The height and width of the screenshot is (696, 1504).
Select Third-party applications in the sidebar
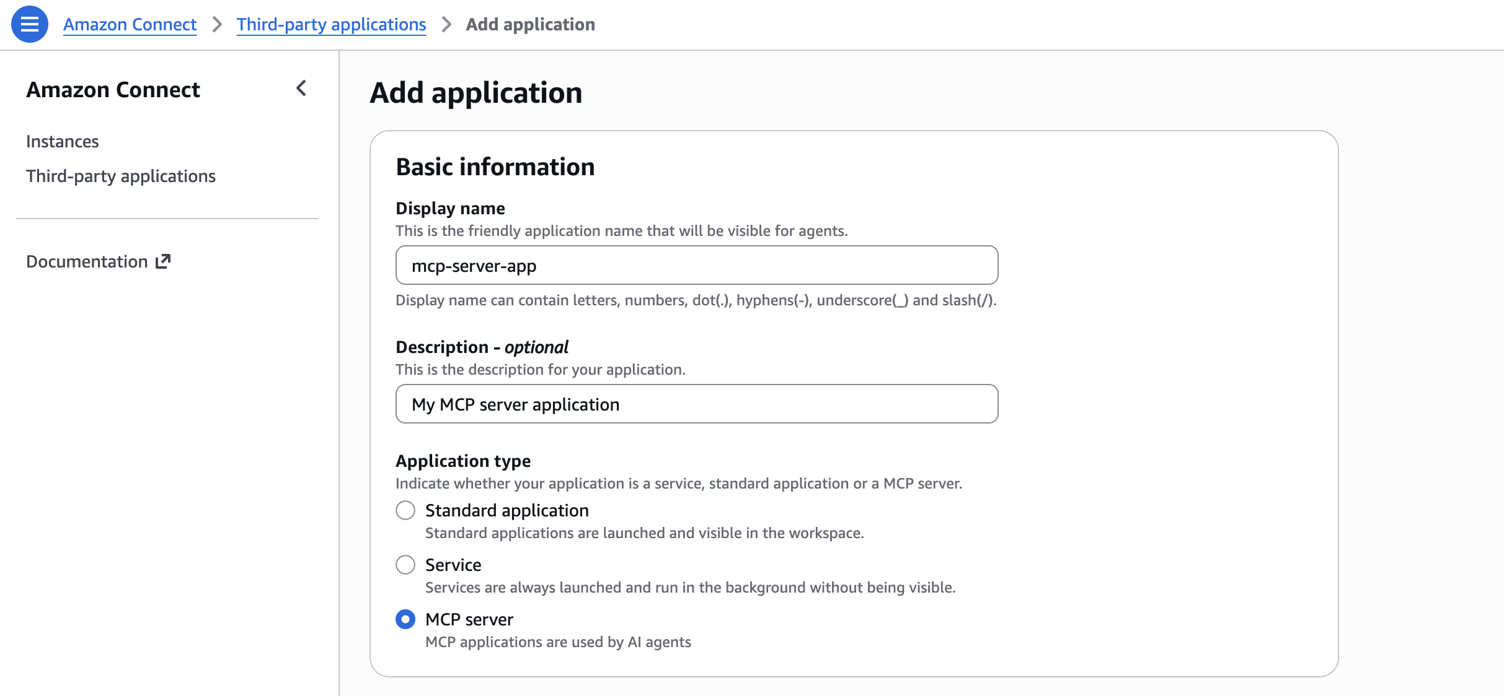pos(121,176)
